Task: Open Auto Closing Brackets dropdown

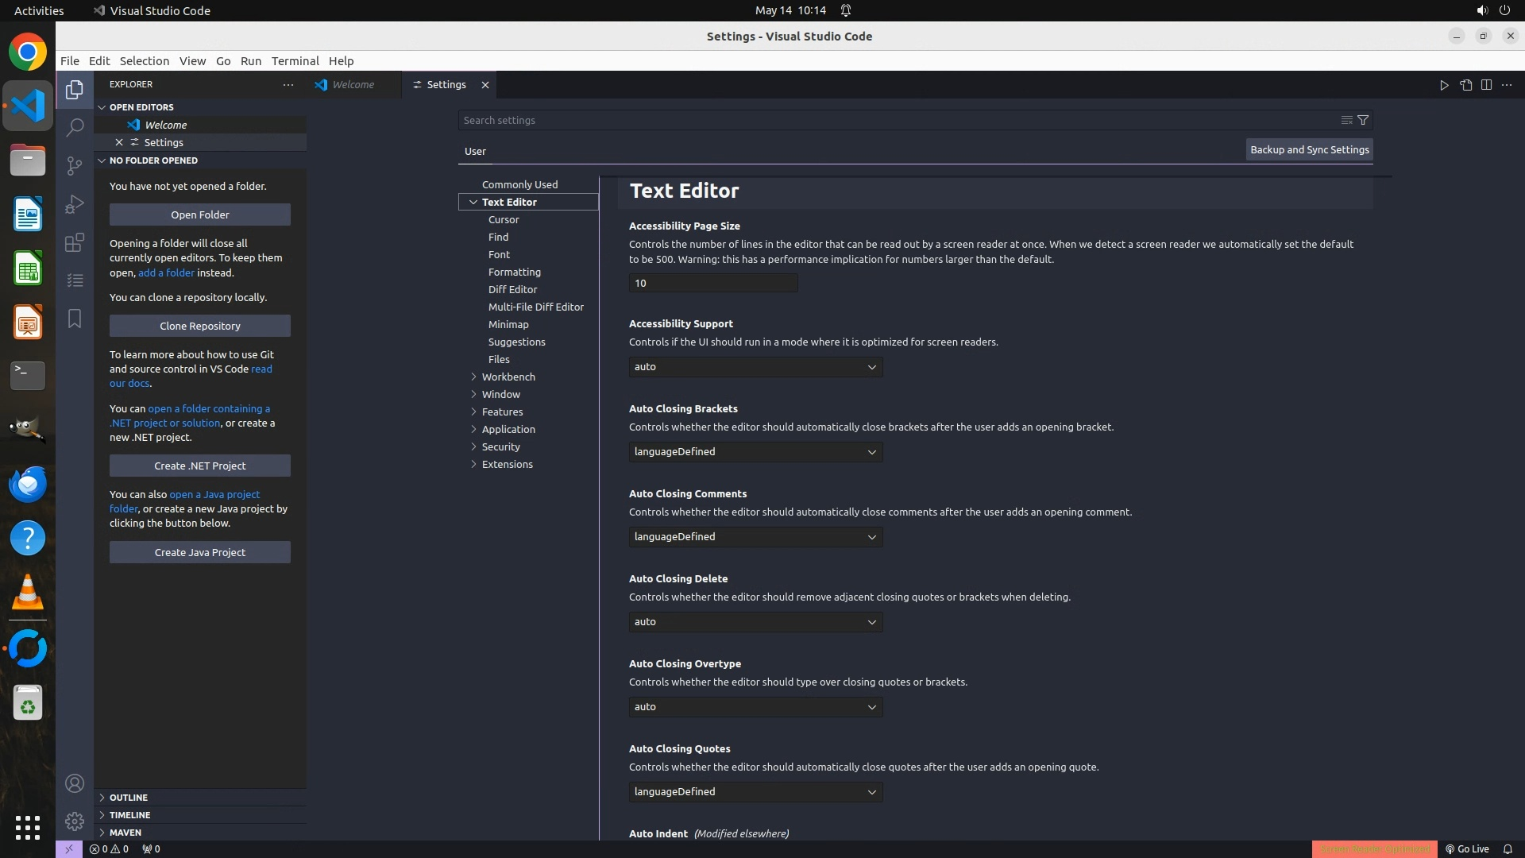Action: click(755, 452)
